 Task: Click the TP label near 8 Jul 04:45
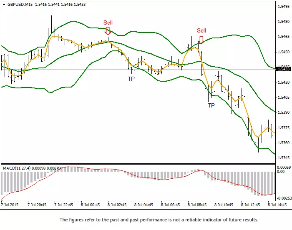[x=131, y=79]
